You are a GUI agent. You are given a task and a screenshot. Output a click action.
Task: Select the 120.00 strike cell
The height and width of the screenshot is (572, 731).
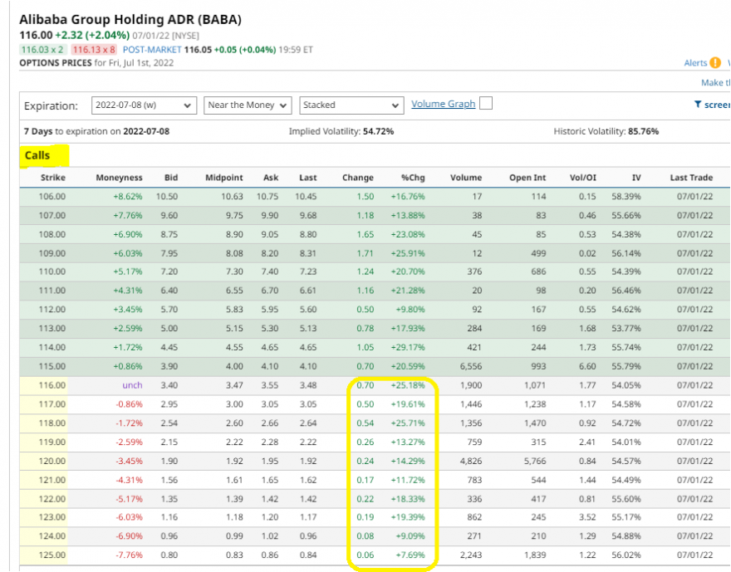(52, 461)
